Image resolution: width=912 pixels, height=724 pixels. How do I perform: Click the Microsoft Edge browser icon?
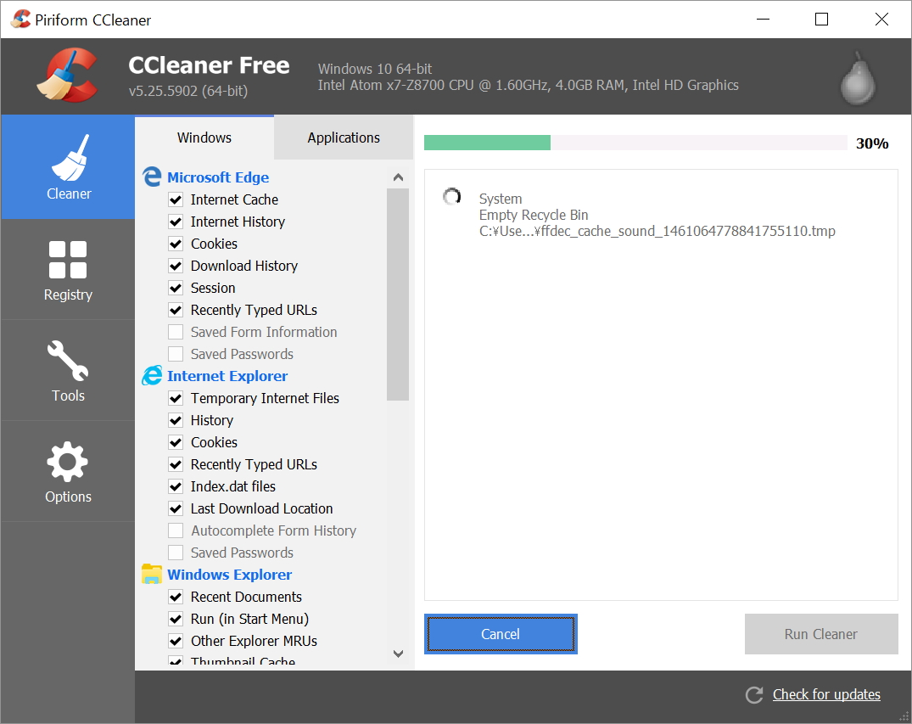click(x=152, y=177)
